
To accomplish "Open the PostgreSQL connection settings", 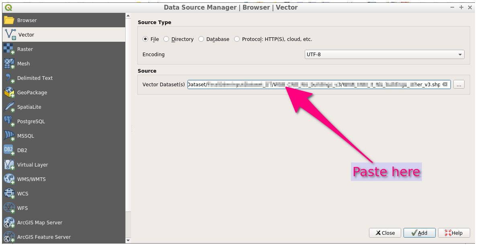I will (32, 121).
